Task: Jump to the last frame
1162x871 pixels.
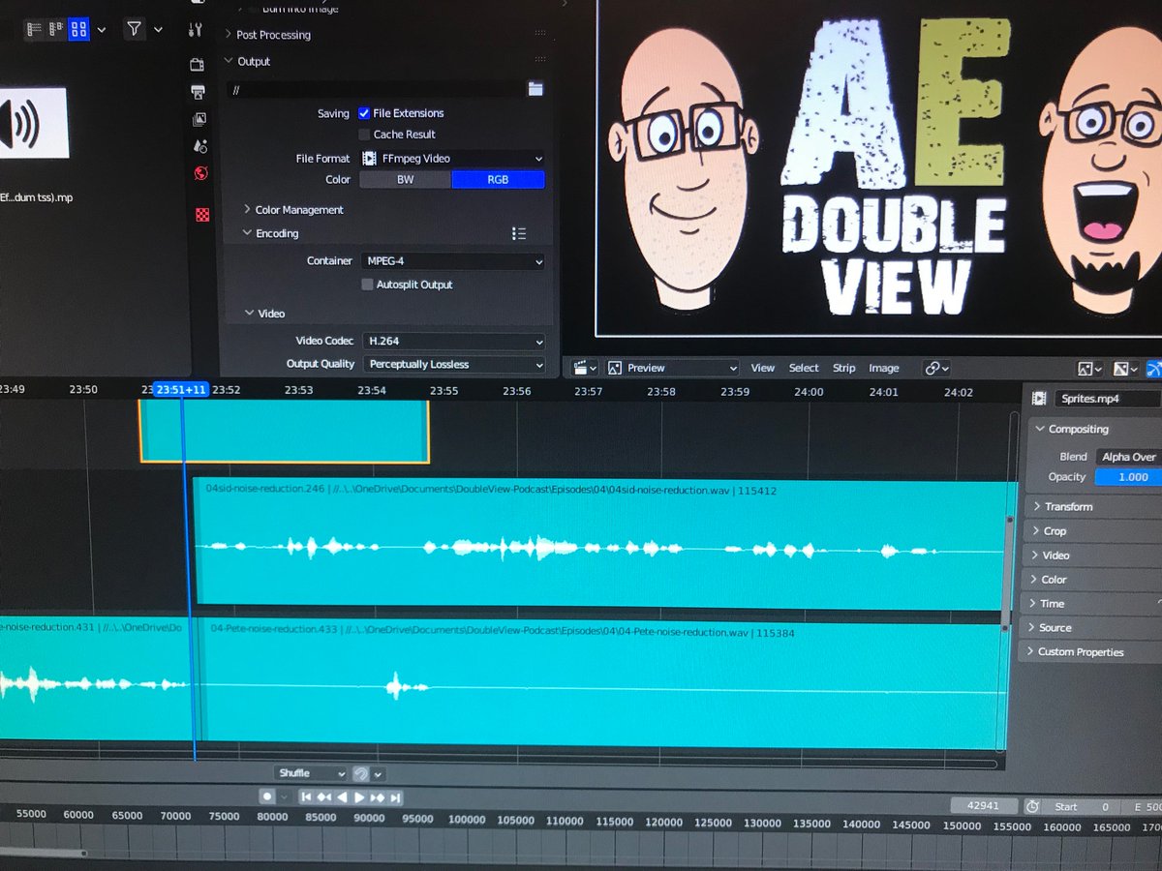Action: click(394, 797)
